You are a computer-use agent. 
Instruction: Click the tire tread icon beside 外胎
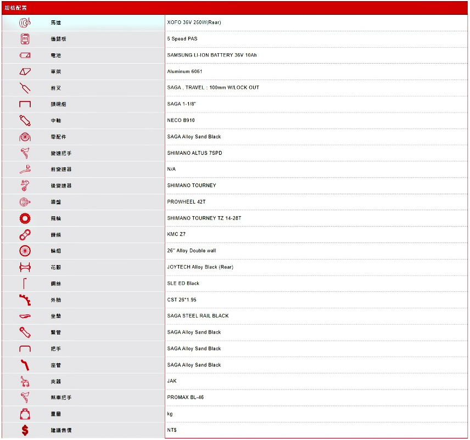click(25, 300)
